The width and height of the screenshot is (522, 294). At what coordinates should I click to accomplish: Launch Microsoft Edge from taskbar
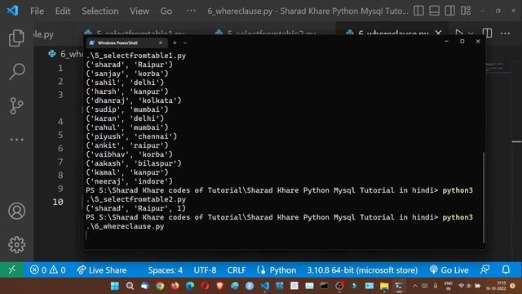point(190,286)
